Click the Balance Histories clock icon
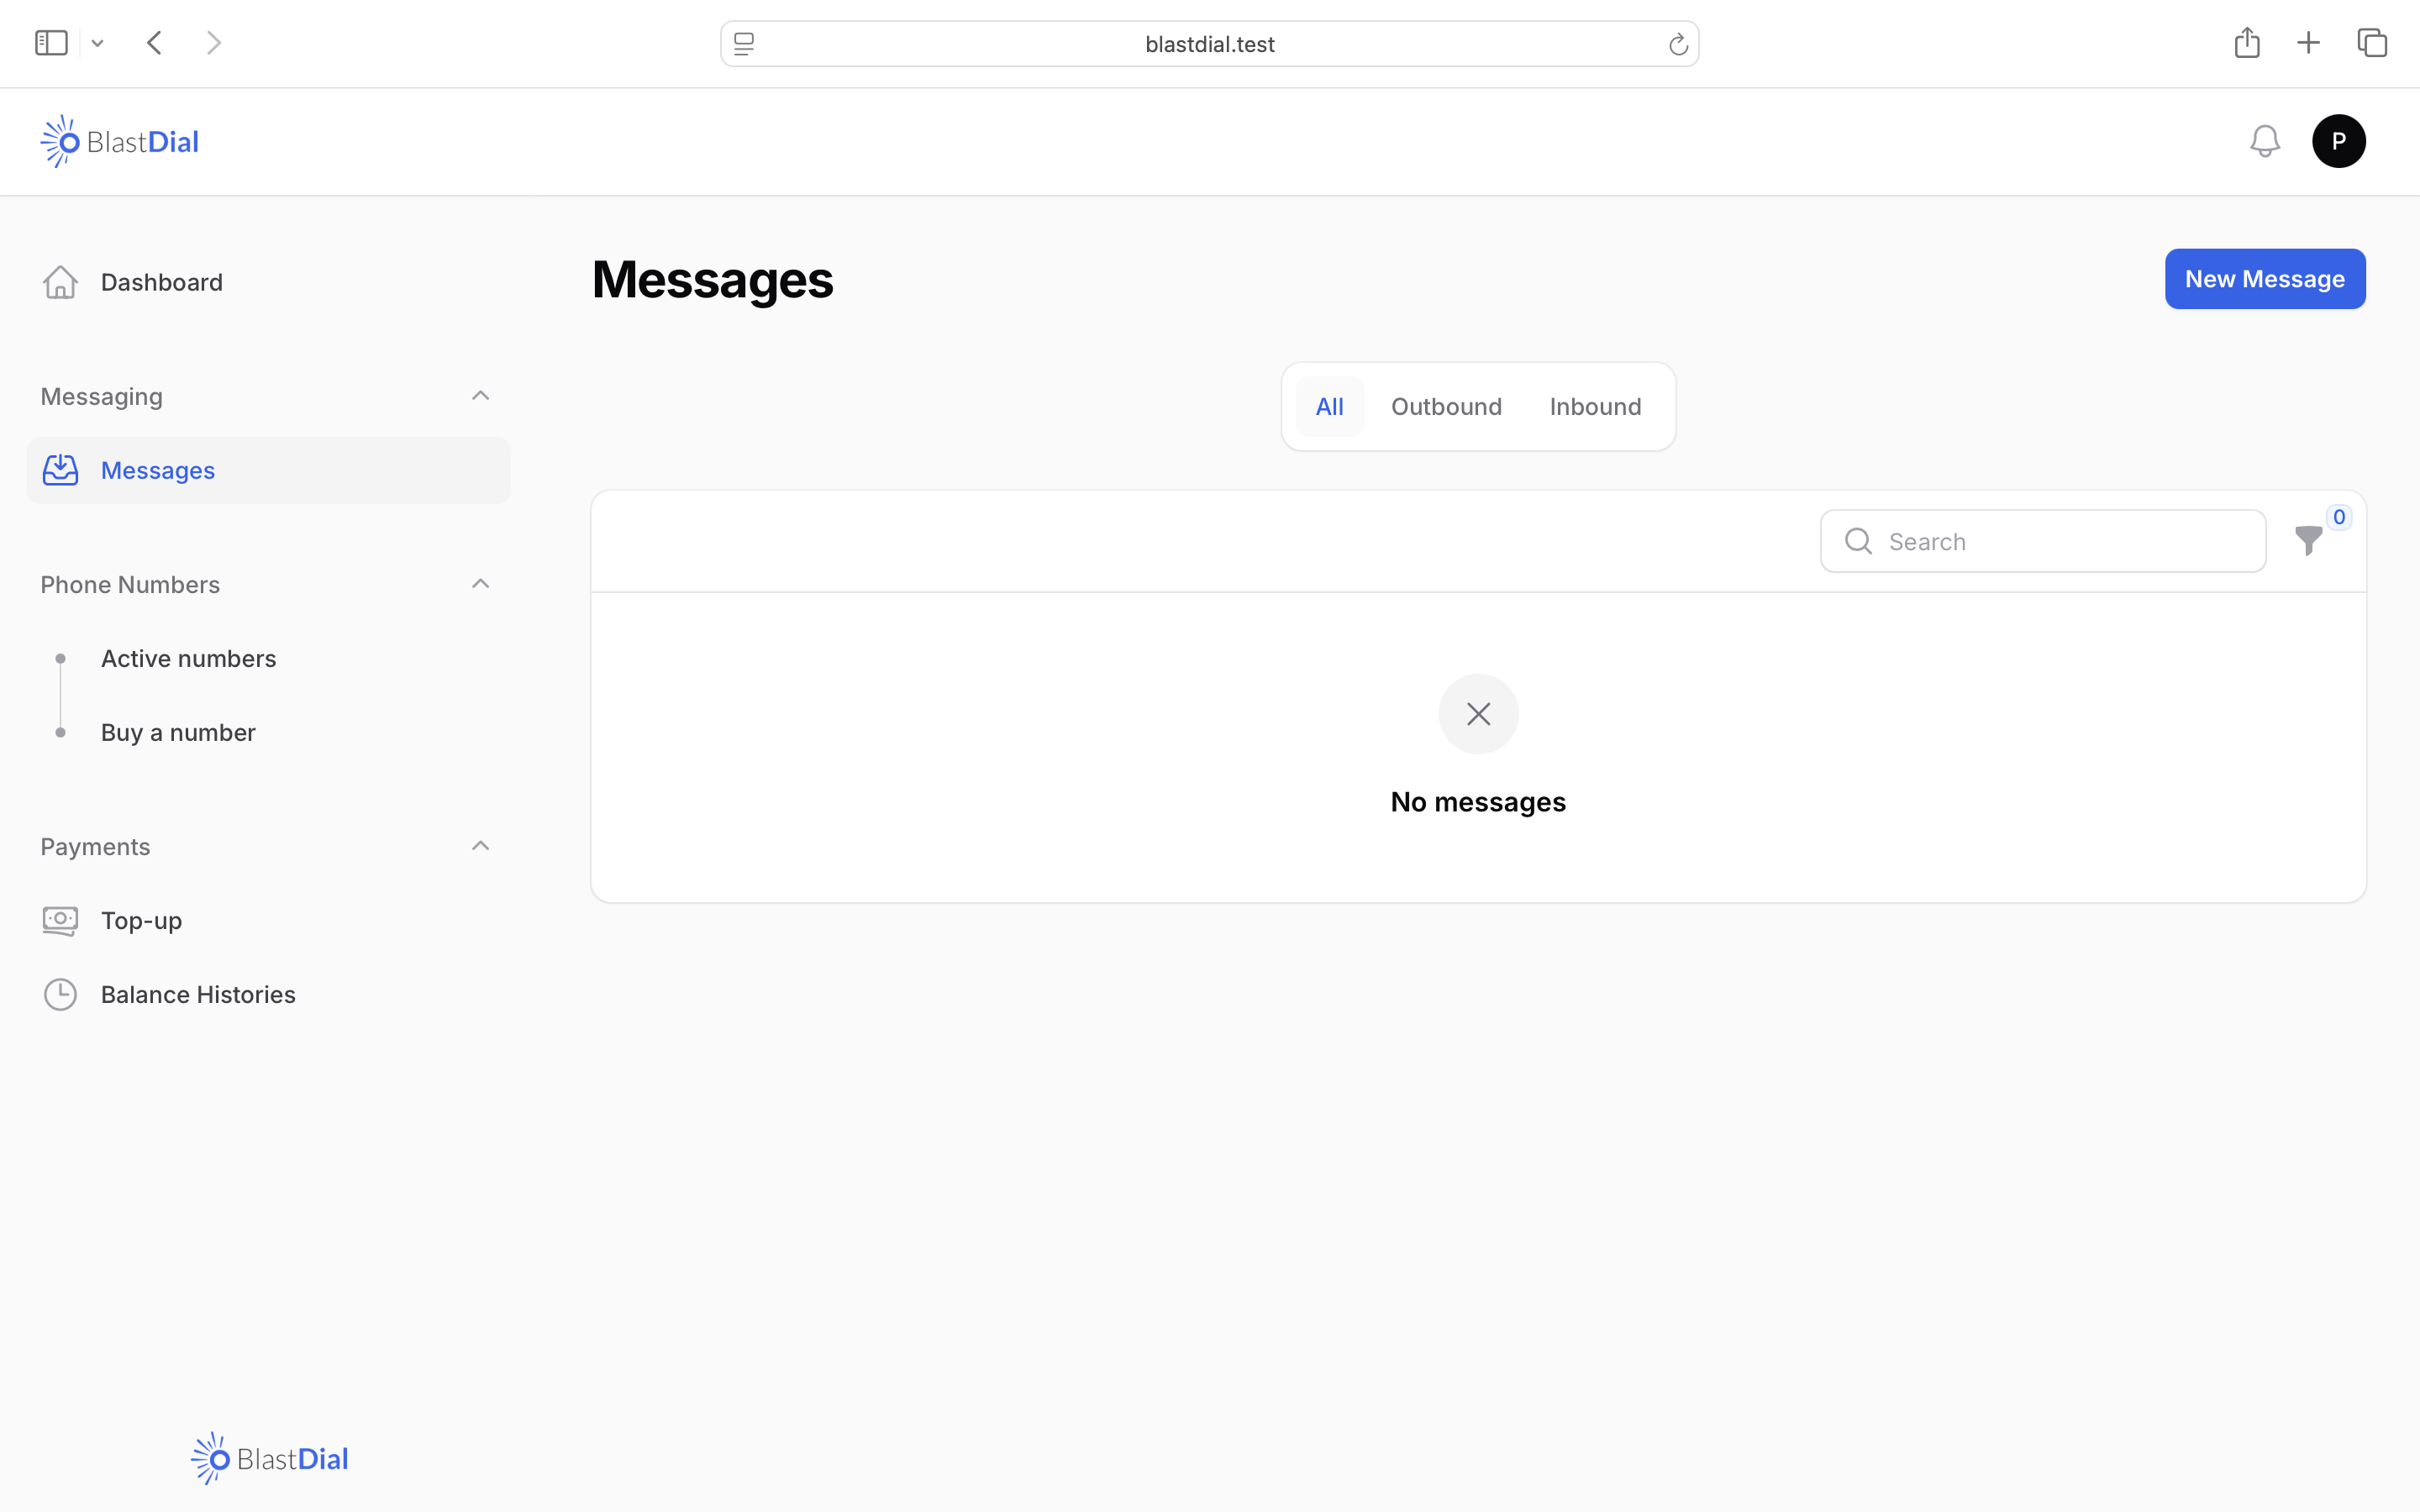 (x=60, y=994)
